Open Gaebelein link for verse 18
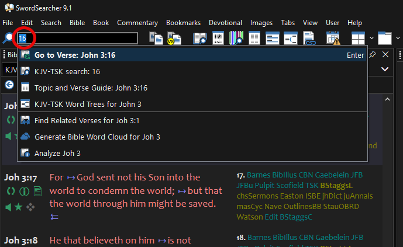The height and width of the screenshot is (247, 403). (333, 238)
